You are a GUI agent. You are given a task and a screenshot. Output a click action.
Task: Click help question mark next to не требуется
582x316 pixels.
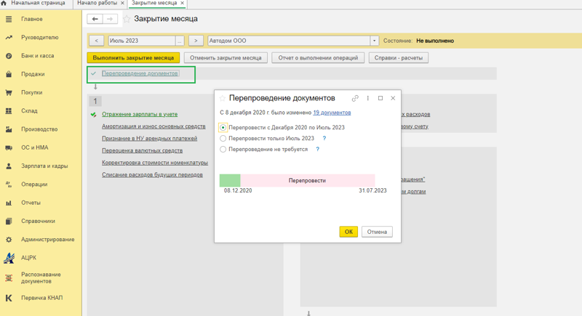coord(318,150)
